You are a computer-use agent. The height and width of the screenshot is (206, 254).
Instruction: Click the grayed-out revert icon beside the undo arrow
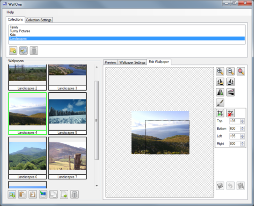click(241, 186)
